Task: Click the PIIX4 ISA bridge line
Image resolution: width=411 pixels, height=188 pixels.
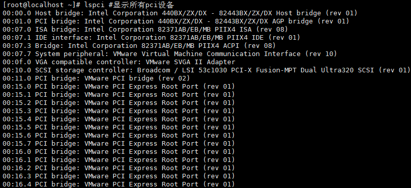Action: point(145,29)
